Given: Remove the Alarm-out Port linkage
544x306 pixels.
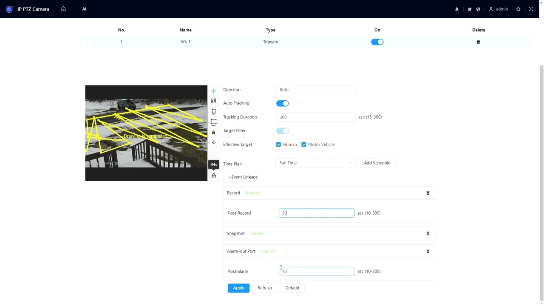Looking at the screenshot, I should coord(428,251).
